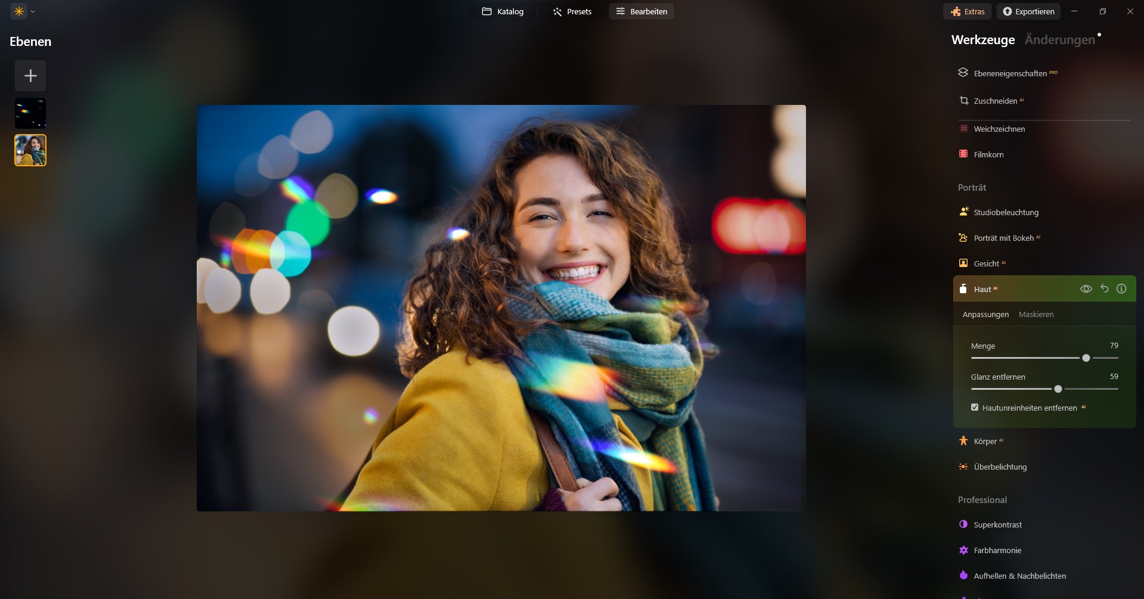Select the Zuschneiden tool
Image resolution: width=1144 pixels, height=599 pixels.
[995, 101]
